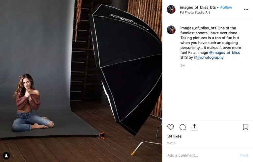Follow images_of_bliss_bts
This screenshot has height=162, width=253.
[226, 8]
